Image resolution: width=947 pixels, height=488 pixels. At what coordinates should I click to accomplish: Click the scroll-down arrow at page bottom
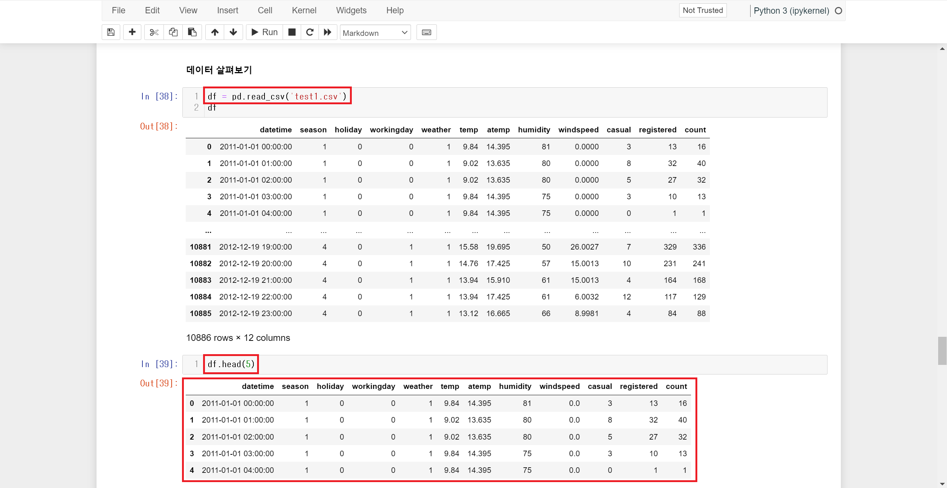(942, 484)
